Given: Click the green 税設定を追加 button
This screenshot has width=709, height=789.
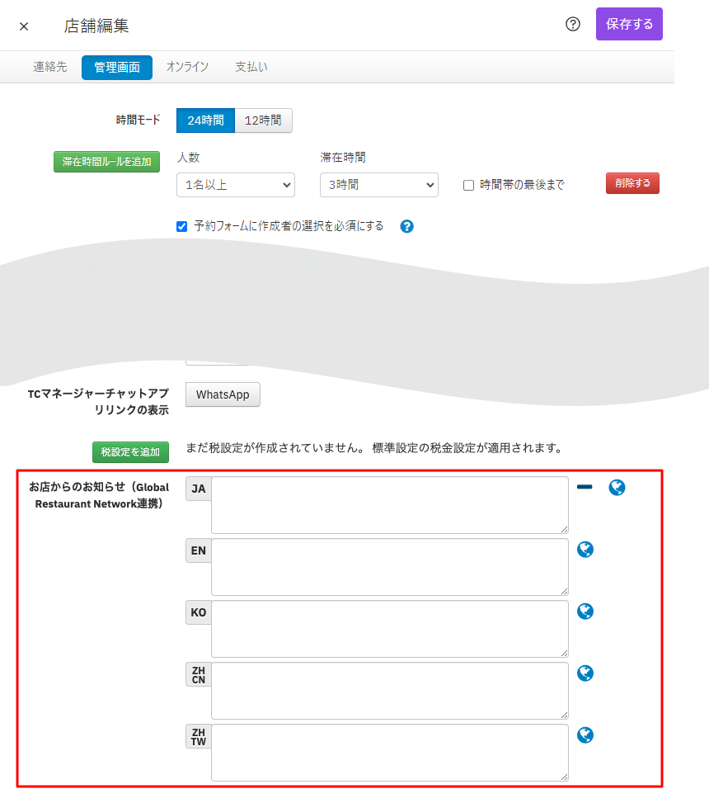Looking at the screenshot, I should (x=130, y=452).
